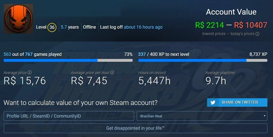273x137 pixels.
Task: Click the currency dropdown arrow
Action: (264, 116)
